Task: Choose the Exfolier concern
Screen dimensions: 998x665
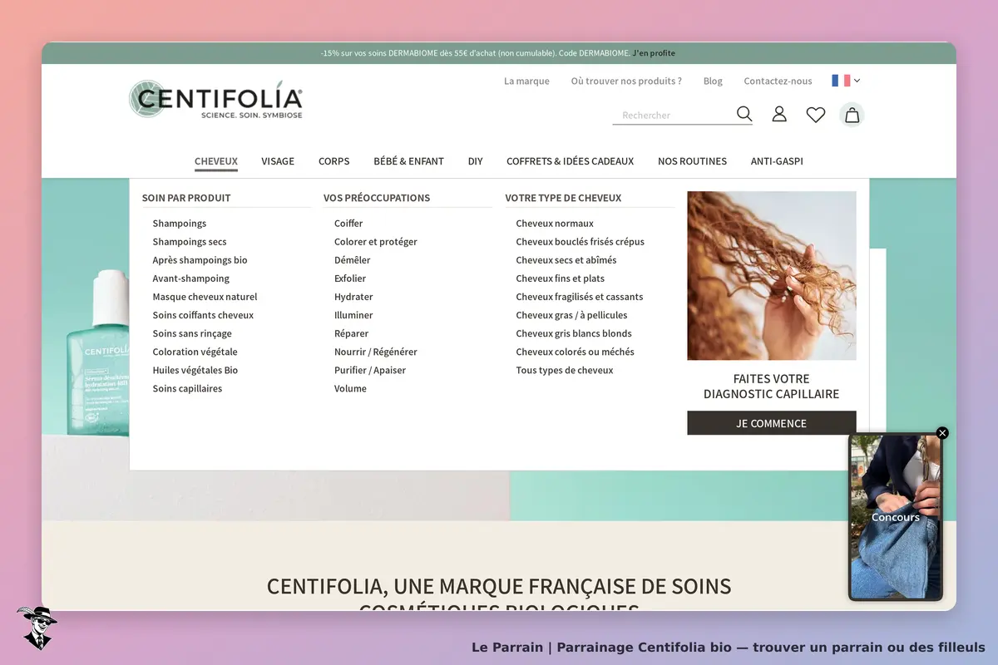Action: [x=350, y=278]
